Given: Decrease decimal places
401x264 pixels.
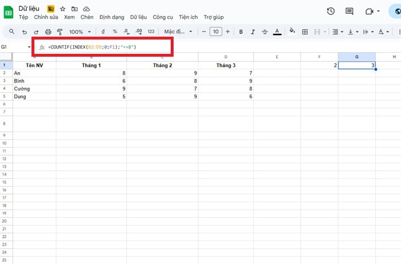Looking at the screenshot, I should click(x=127, y=31).
